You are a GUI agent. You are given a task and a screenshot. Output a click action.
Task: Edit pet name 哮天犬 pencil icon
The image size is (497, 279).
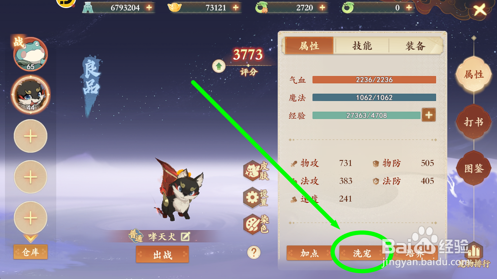point(186,237)
